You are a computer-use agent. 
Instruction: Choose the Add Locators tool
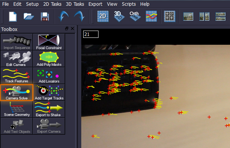[x=49, y=76]
